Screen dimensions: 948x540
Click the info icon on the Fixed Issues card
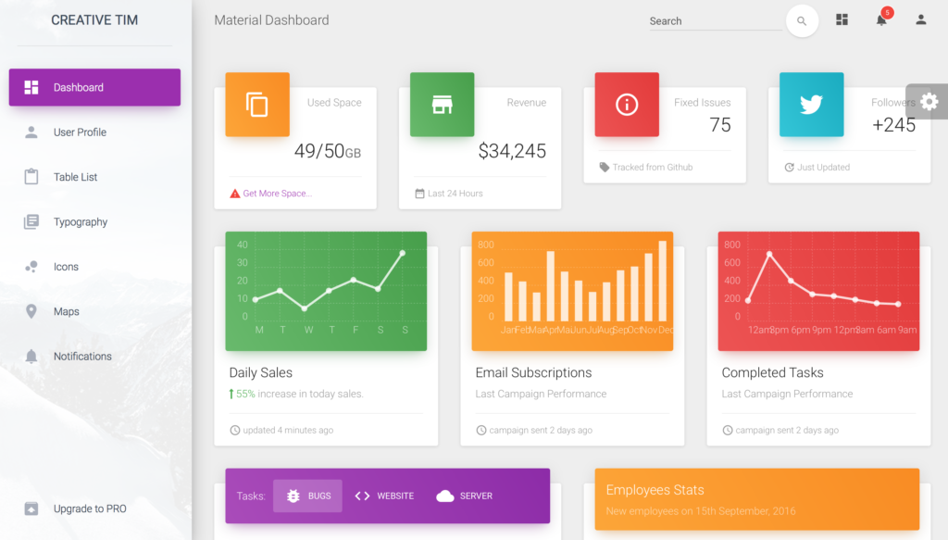click(627, 105)
